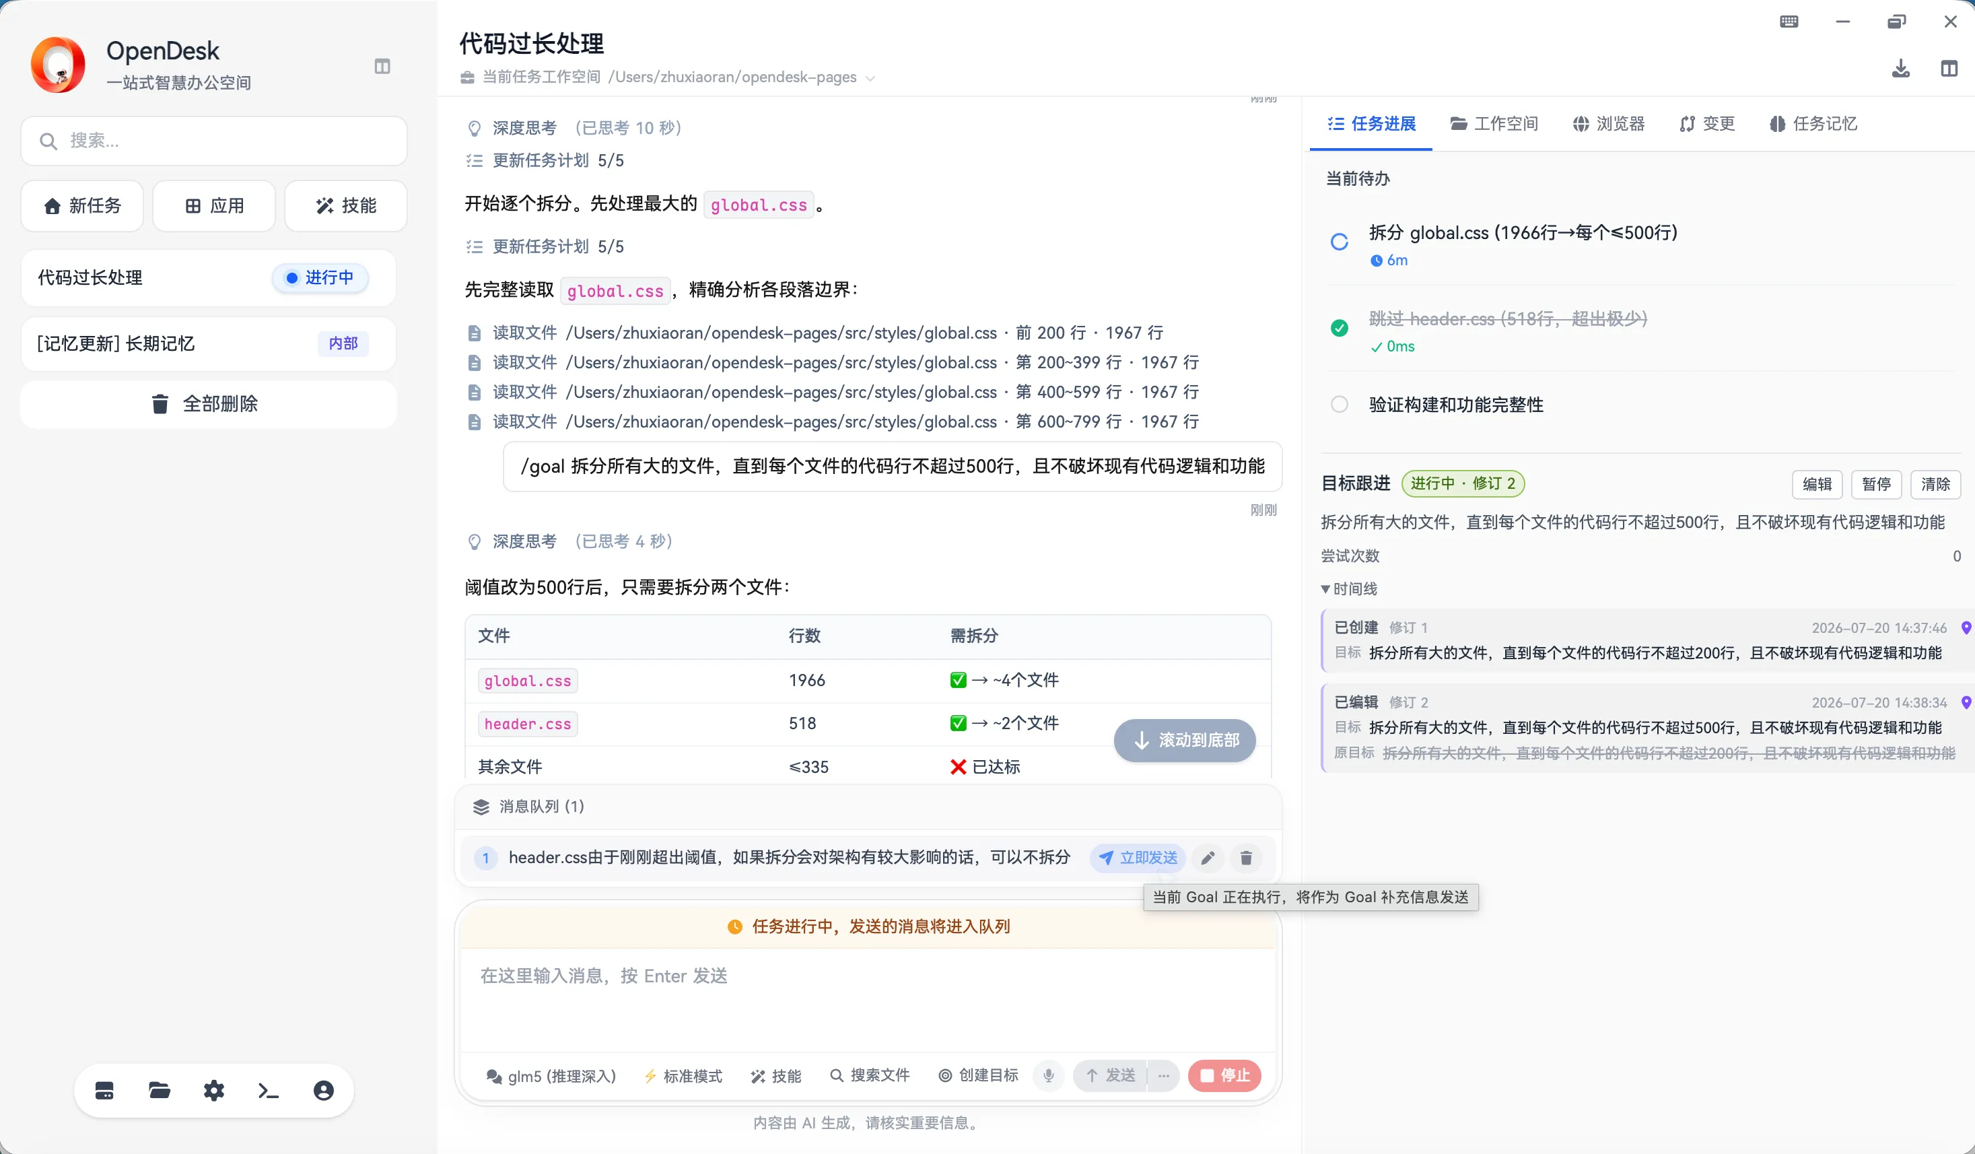1975x1154 pixels.
Task: Click first 读取文件 document icon (前 200 行)
Action: pos(474,333)
